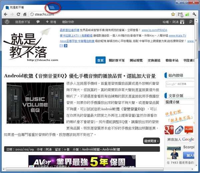The width and height of the screenshot is (200, 173).
Task: Click the vertical scrollbar thumb
Action: pos(196,41)
